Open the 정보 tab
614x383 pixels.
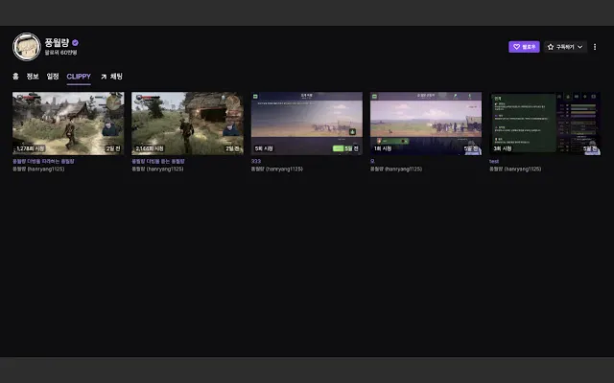(33, 77)
